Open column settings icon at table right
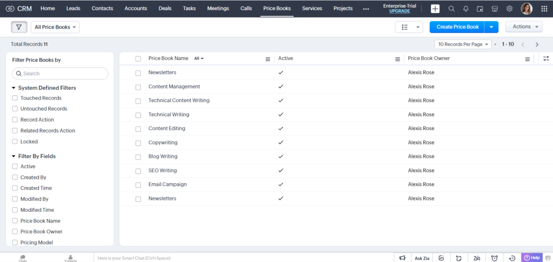The image size is (553, 262). 547,58
